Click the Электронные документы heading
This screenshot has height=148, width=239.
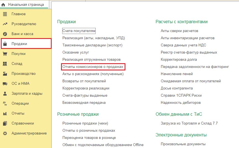tap(181, 135)
